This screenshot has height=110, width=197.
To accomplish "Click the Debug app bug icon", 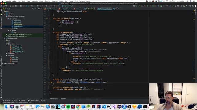I will [153, 6].
